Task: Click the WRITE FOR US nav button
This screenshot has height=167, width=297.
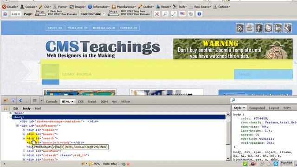Action: 77,28
